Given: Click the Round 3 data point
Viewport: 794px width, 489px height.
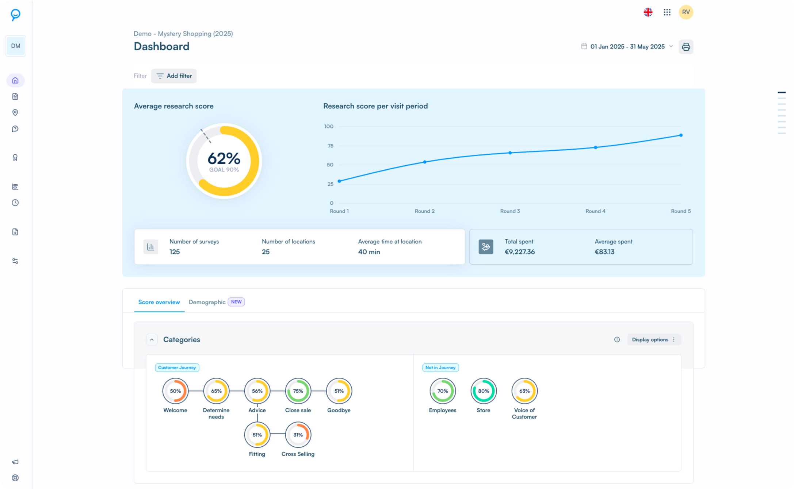Looking at the screenshot, I should (x=510, y=153).
